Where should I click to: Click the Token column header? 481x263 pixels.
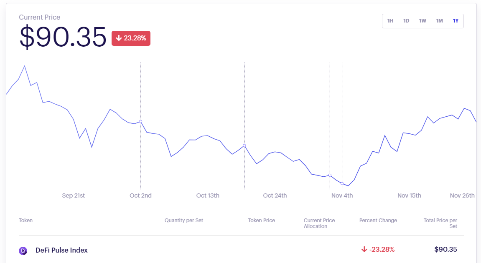pos(25,220)
